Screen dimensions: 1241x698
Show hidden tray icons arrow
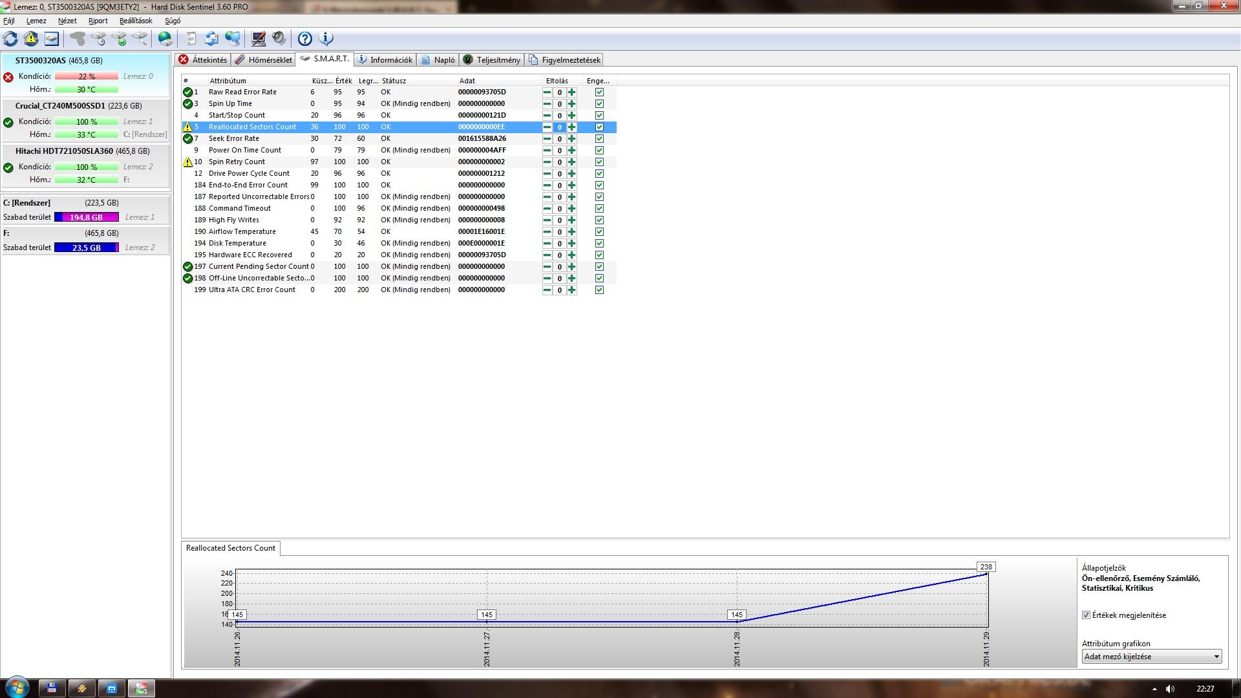point(1154,689)
